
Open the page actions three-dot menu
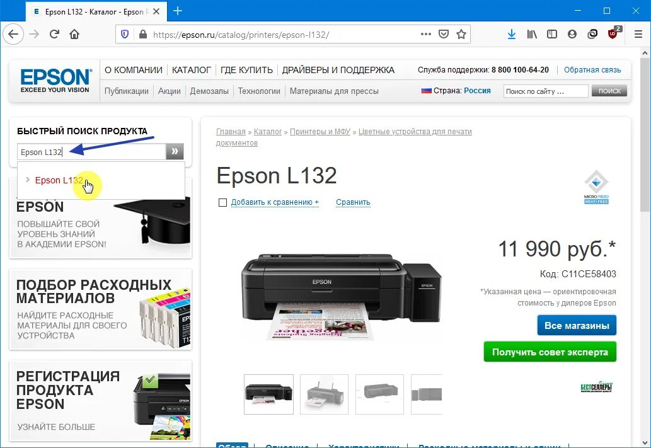point(425,34)
